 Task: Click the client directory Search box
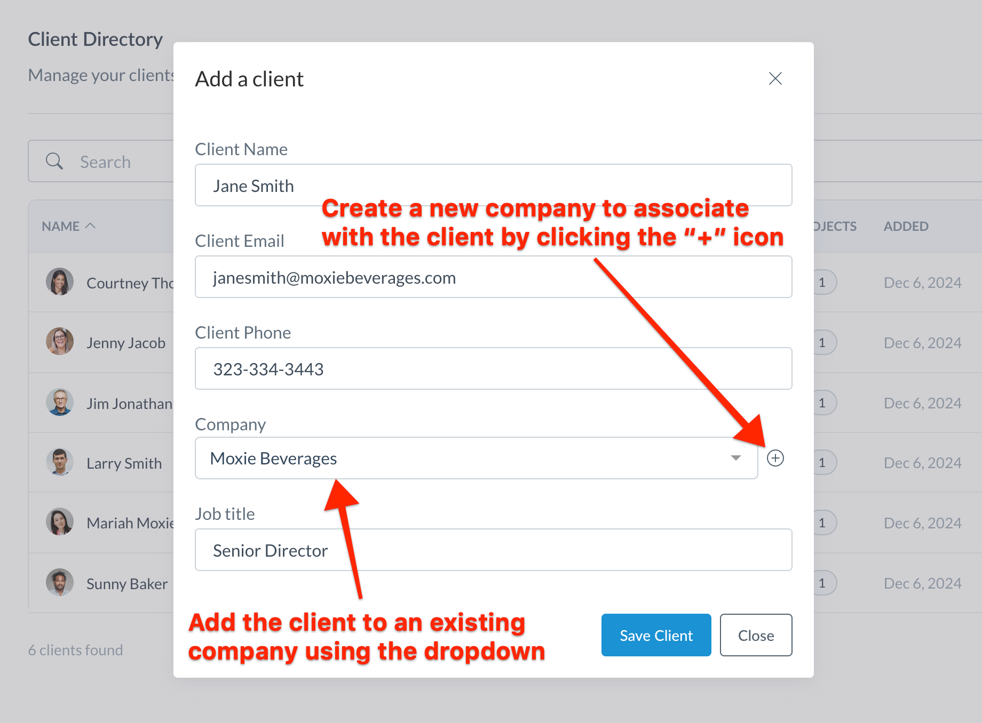(123, 162)
